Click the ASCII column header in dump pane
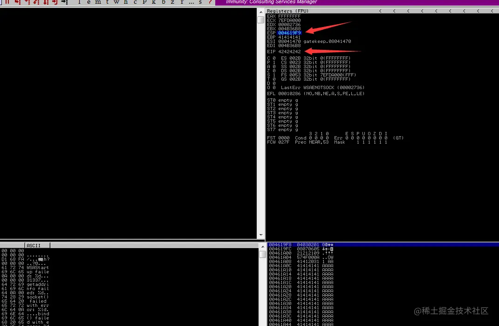The width and height of the screenshot is (499, 326). 37,245
